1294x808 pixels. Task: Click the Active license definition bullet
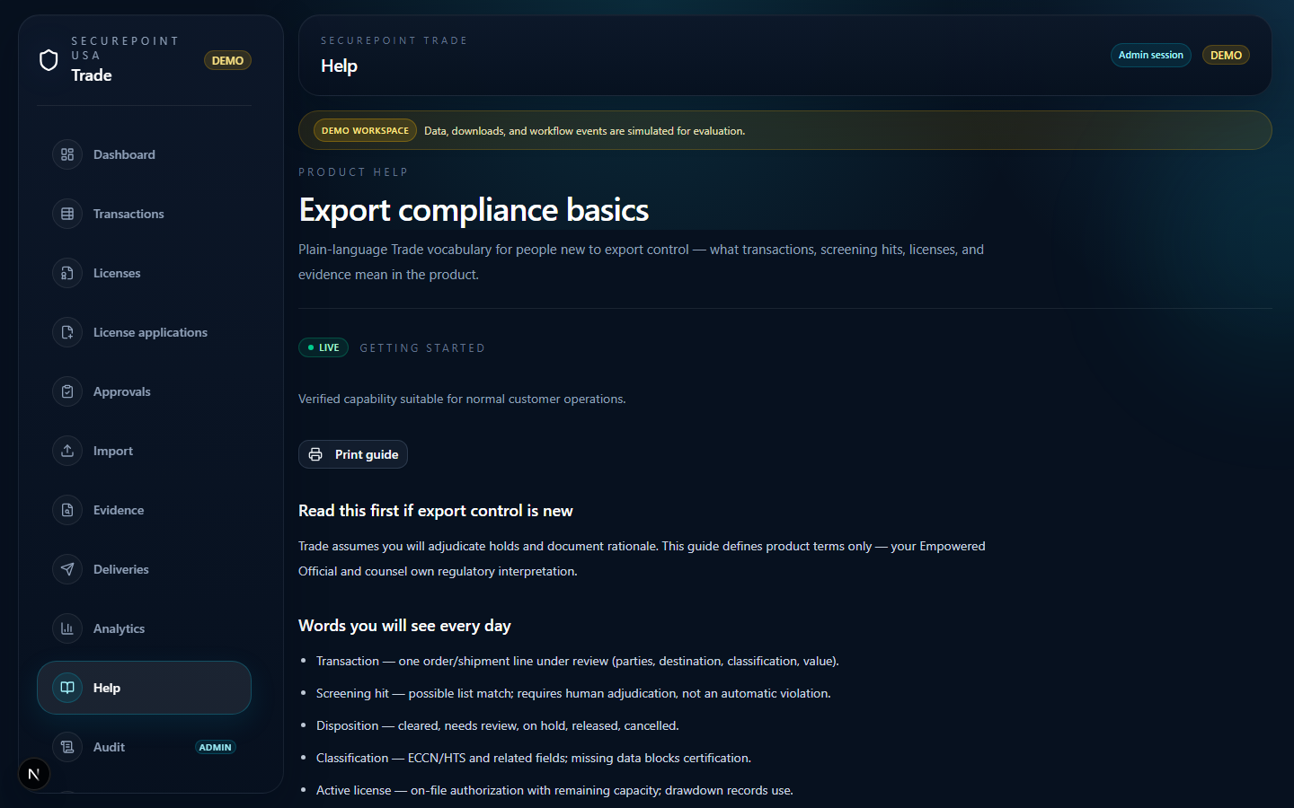(554, 790)
